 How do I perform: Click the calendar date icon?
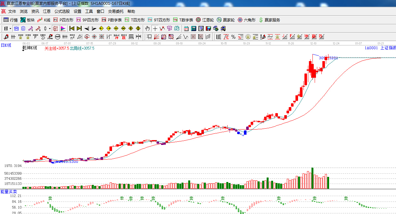pyautogui.click(x=186, y=28)
